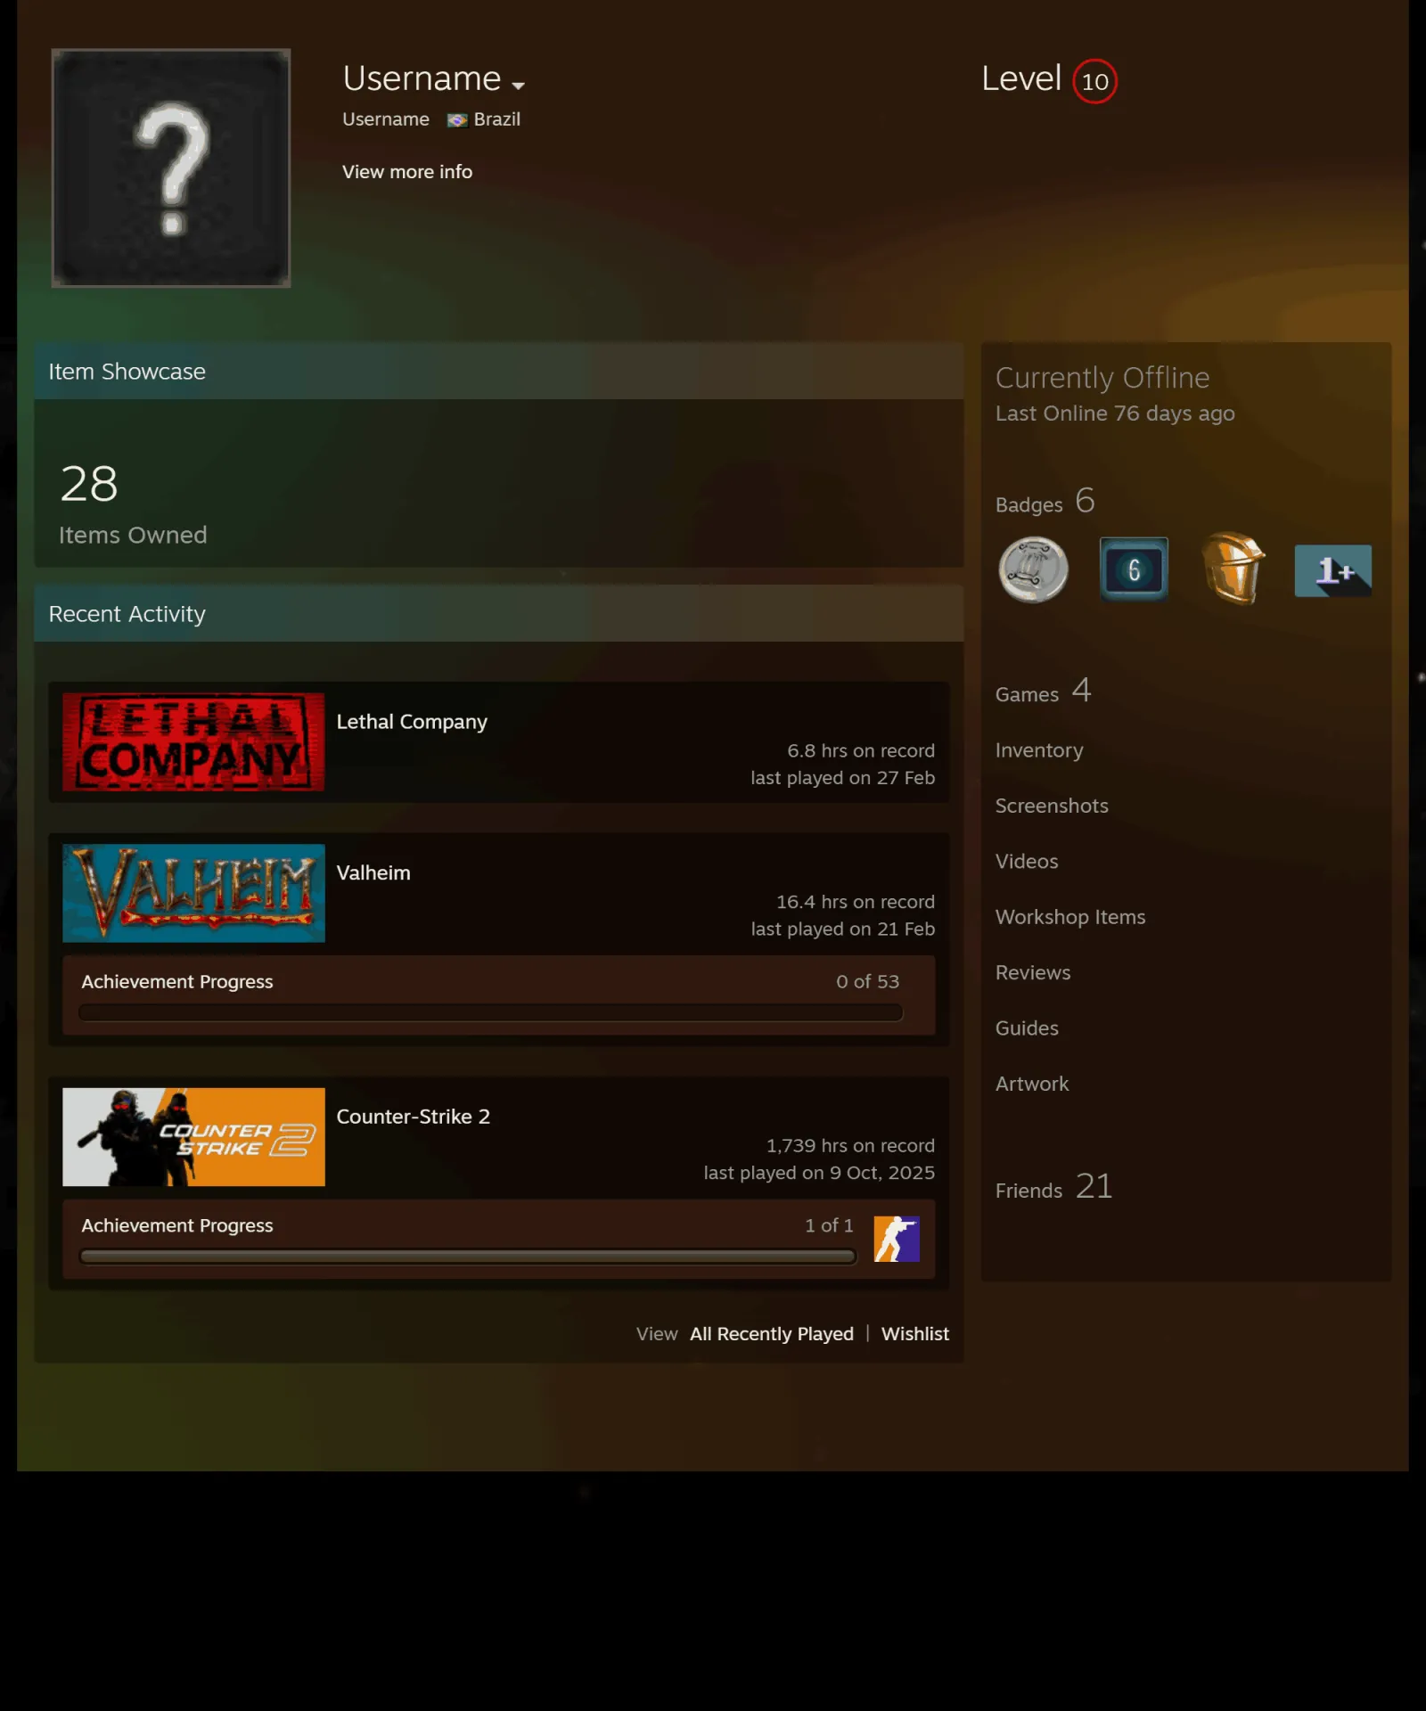Open the profile avatar placeholder image
This screenshot has width=1426, height=1711.
tap(171, 168)
